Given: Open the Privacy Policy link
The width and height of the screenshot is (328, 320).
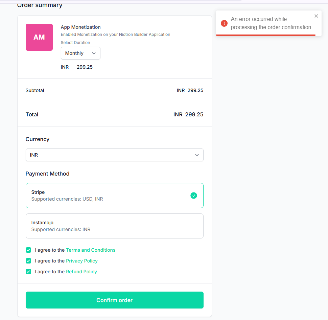Looking at the screenshot, I should [x=82, y=261].
